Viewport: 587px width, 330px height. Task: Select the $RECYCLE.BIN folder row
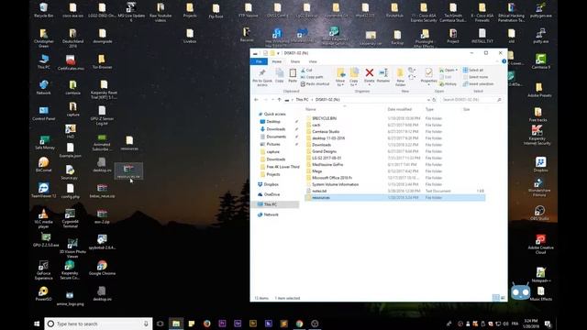coord(395,118)
